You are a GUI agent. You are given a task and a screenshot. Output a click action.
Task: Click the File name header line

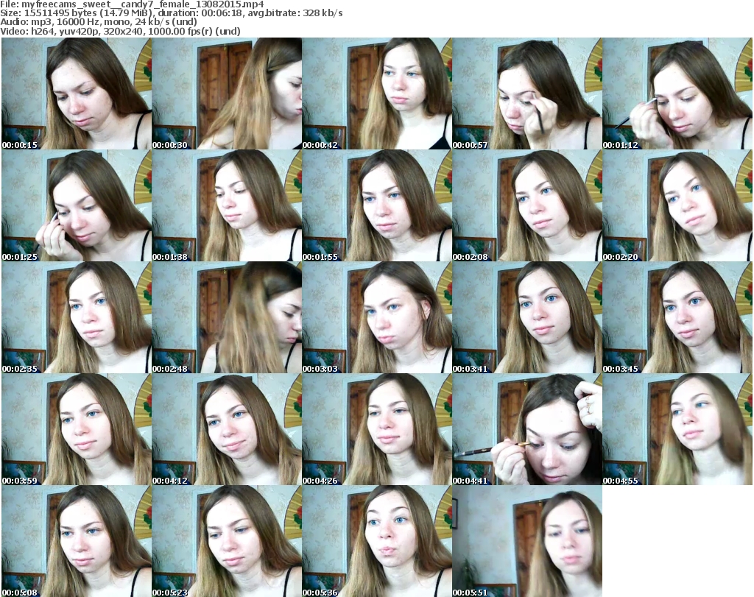(133, 4)
